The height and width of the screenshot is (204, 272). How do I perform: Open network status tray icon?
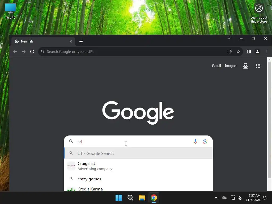[233, 198]
